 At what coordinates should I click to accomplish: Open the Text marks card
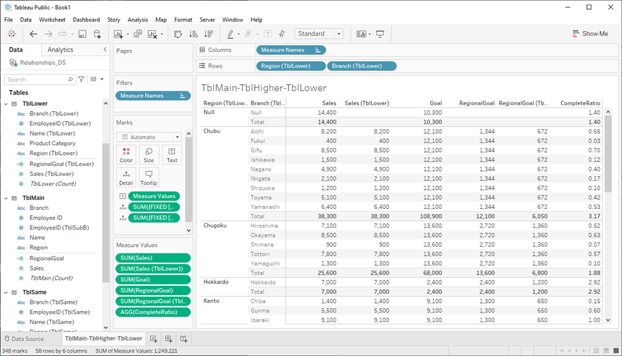tap(172, 155)
